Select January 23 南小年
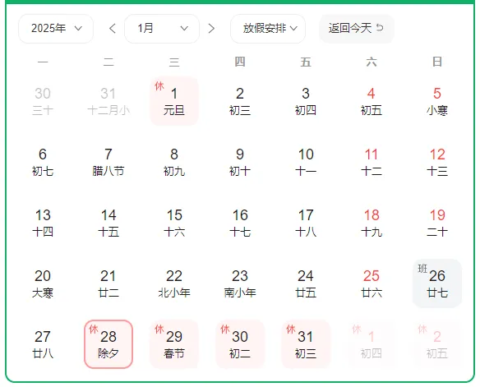Viewport: 480px width, 387px height. click(x=240, y=283)
